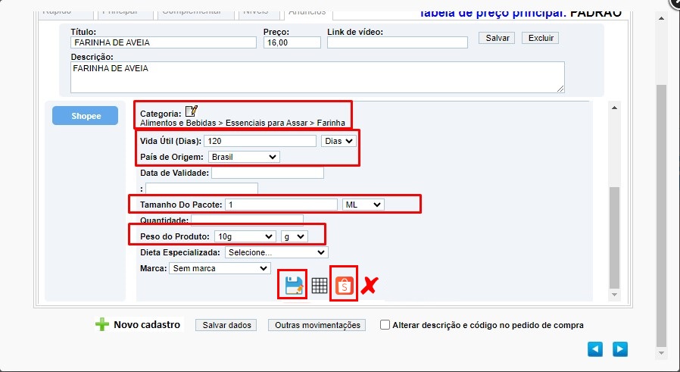Click inner panel scrollbar down arrow
Image resolution: width=680 pixels, height=372 pixels.
point(615,295)
